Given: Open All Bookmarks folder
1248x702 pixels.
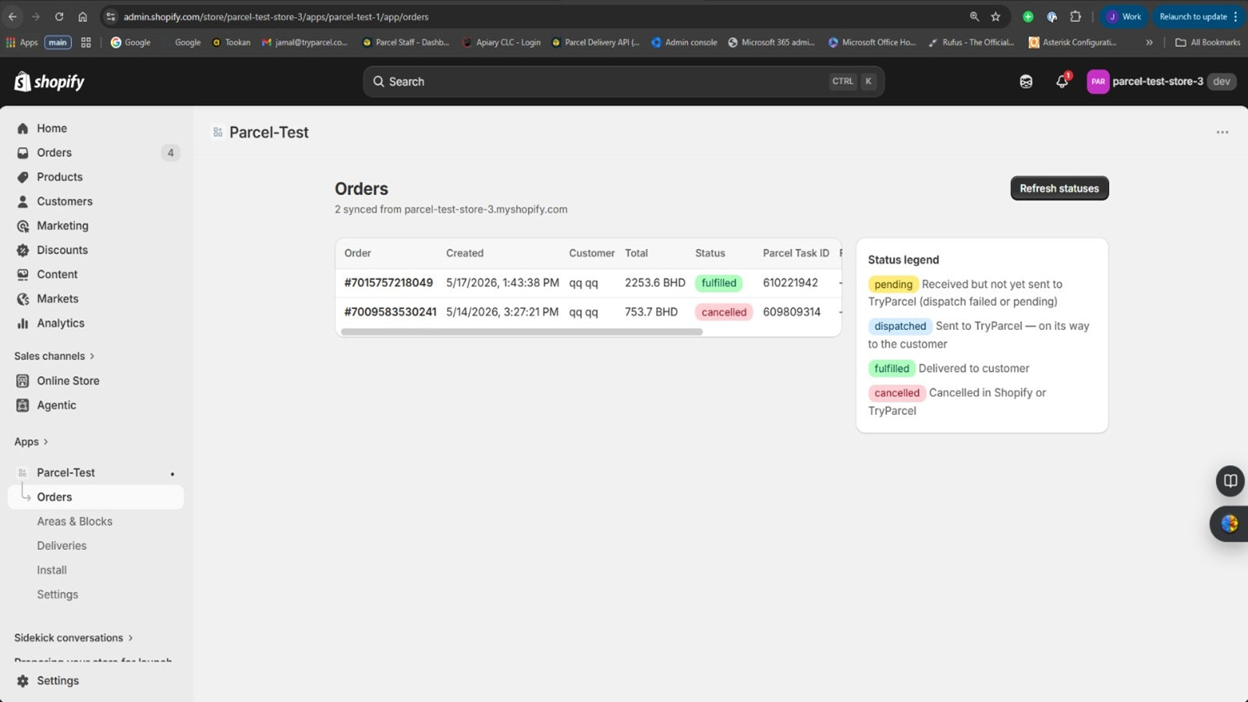Looking at the screenshot, I should tap(1207, 42).
